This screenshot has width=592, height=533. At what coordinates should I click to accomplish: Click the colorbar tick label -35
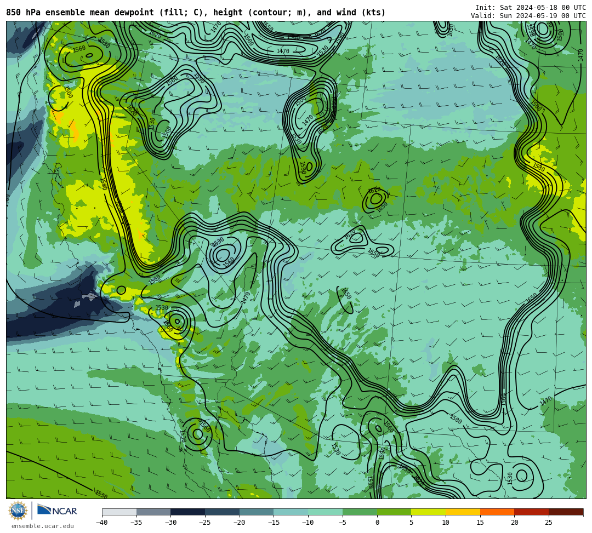[136, 523]
